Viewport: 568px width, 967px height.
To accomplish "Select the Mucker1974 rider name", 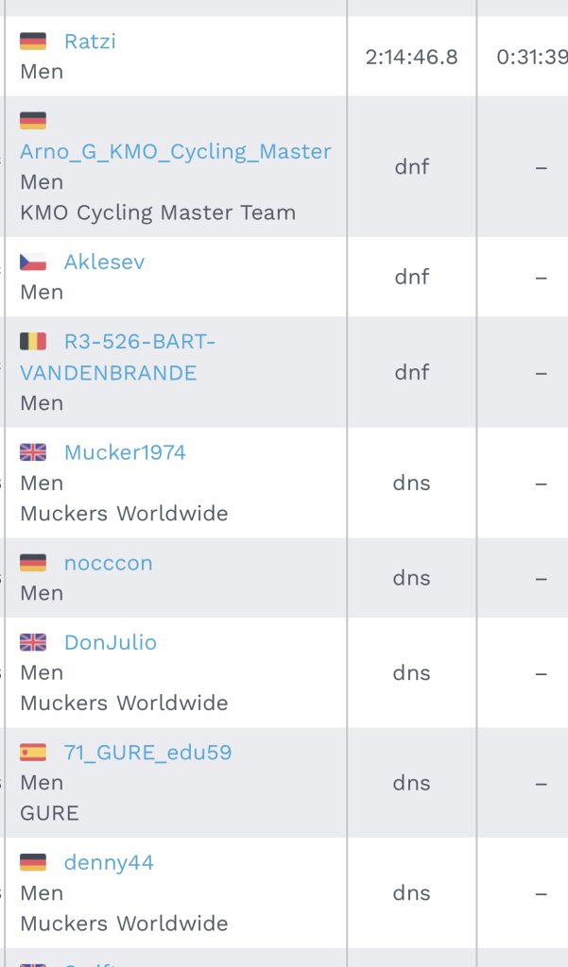I will pos(125,452).
